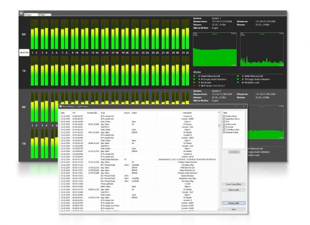Click green RX Buffer Level alarm indicator
The width and height of the screenshot is (310, 225).
[x=238, y=82]
